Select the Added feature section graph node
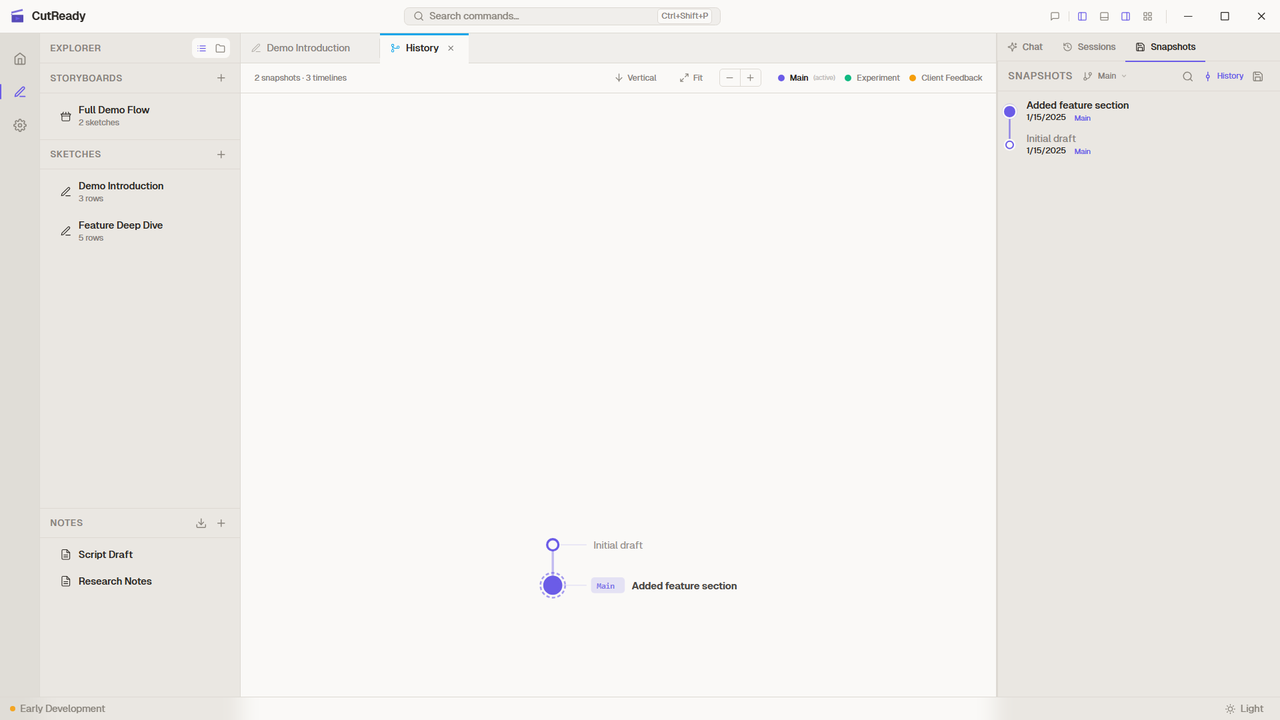 click(x=553, y=585)
